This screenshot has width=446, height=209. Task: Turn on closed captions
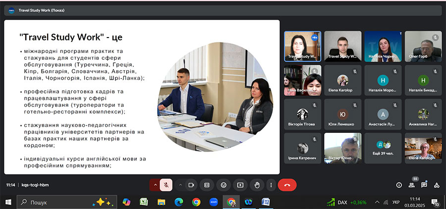pos(207,185)
